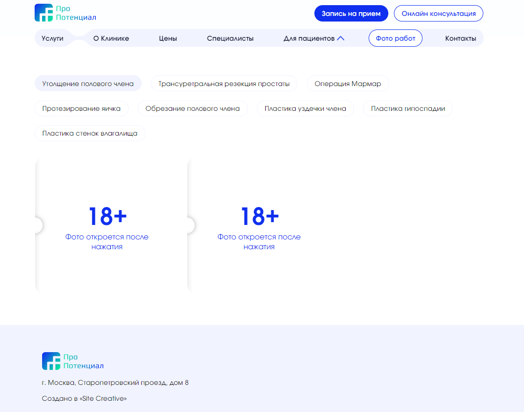The width and height of the screenshot is (524, 412).
Task: Go to the Цены page
Action: click(x=168, y=38)
